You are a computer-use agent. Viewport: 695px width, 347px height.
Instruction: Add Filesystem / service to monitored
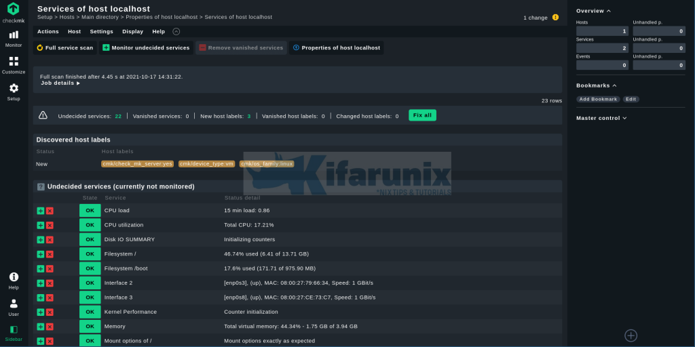point(40,254)
